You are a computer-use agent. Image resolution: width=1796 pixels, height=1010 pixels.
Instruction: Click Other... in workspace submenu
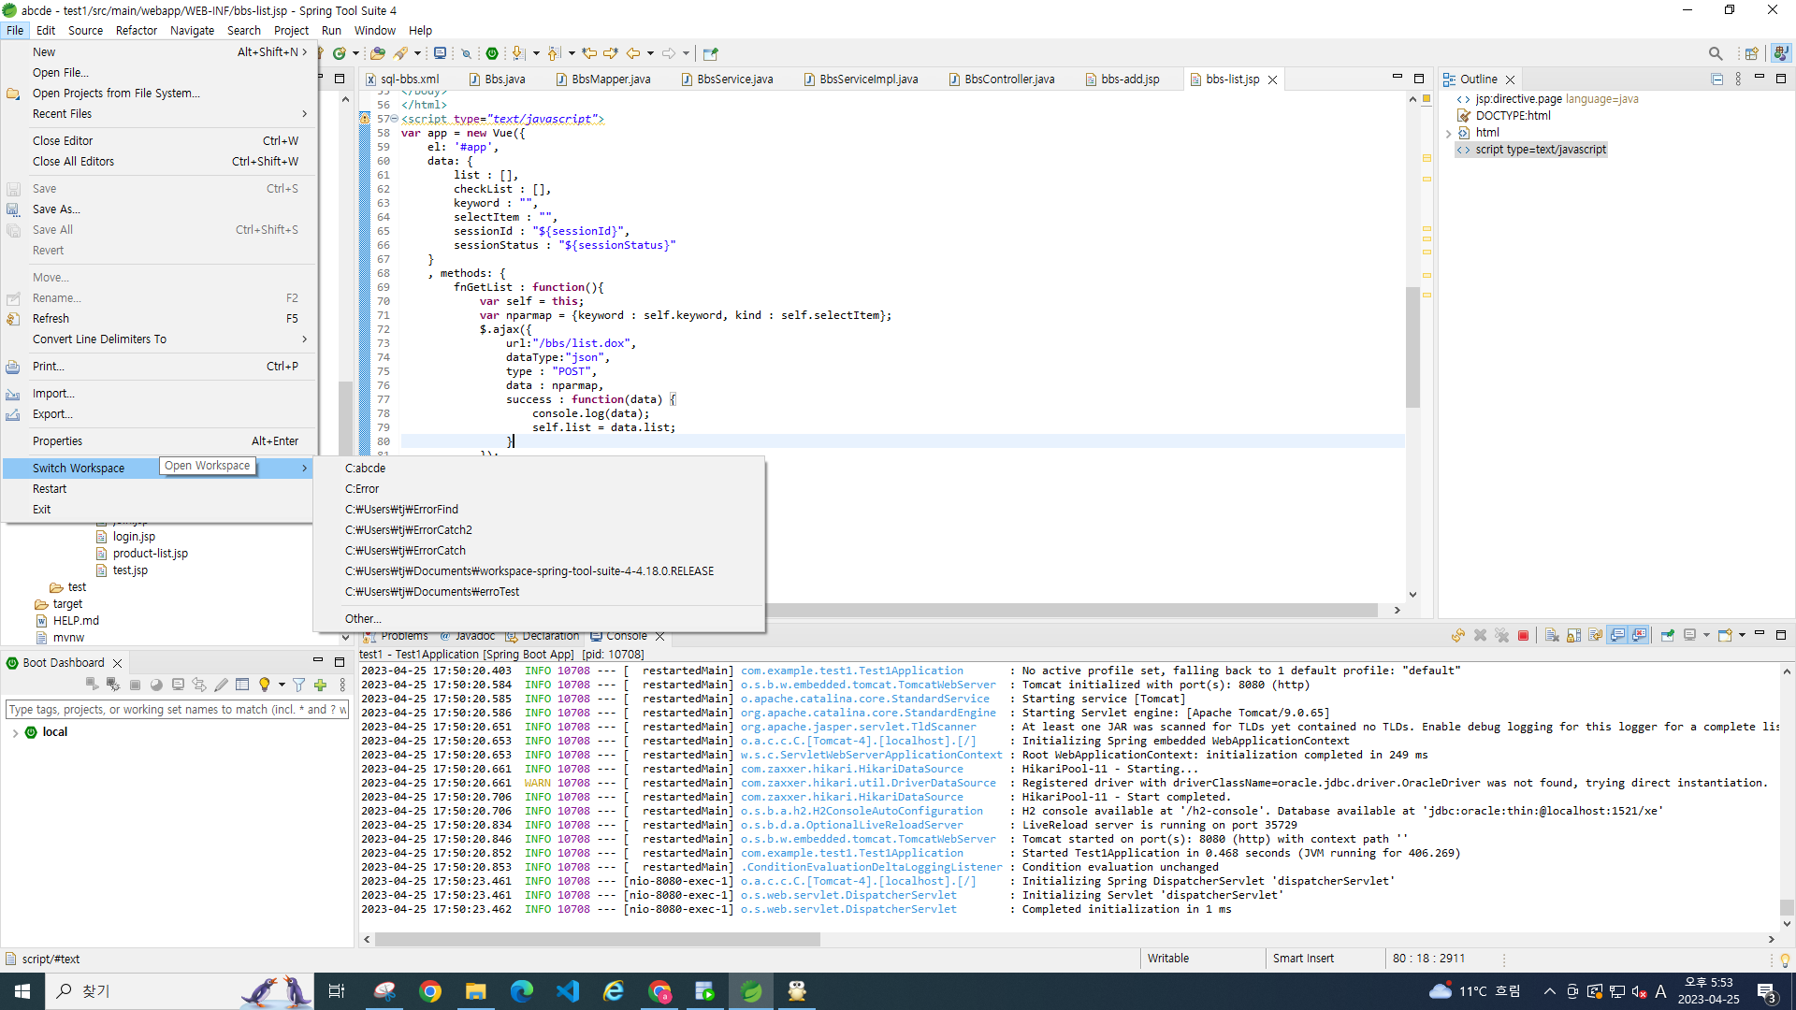click(x=363, y=619)
